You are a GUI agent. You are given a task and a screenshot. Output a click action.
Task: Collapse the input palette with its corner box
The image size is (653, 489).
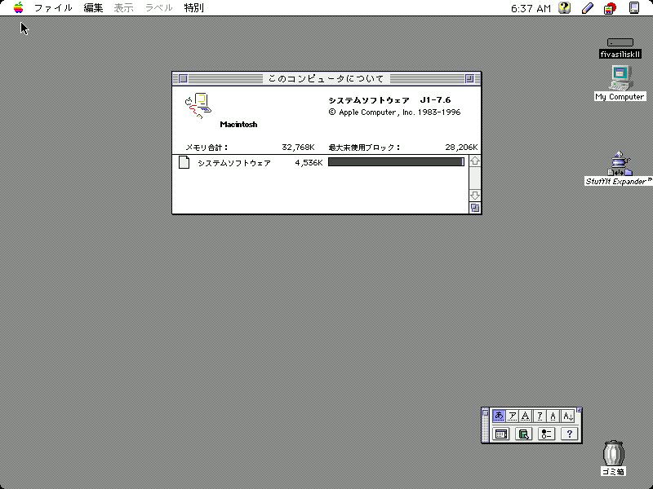point(579,410)
